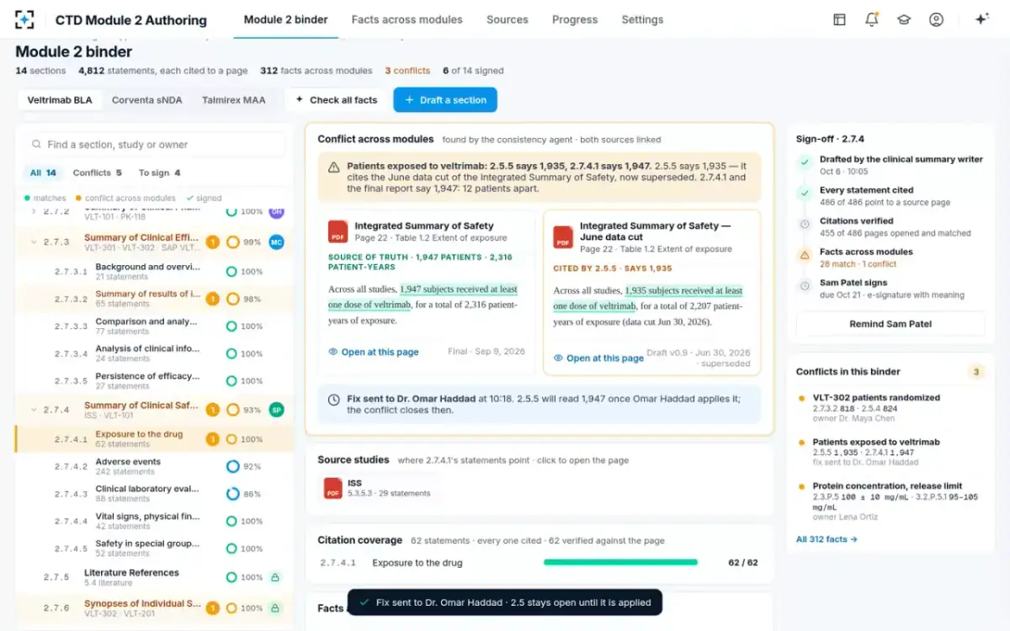Click the SP owner avatar on row 2.7.4
Viewport: 1010px width, 631px height.
(276, 410)
